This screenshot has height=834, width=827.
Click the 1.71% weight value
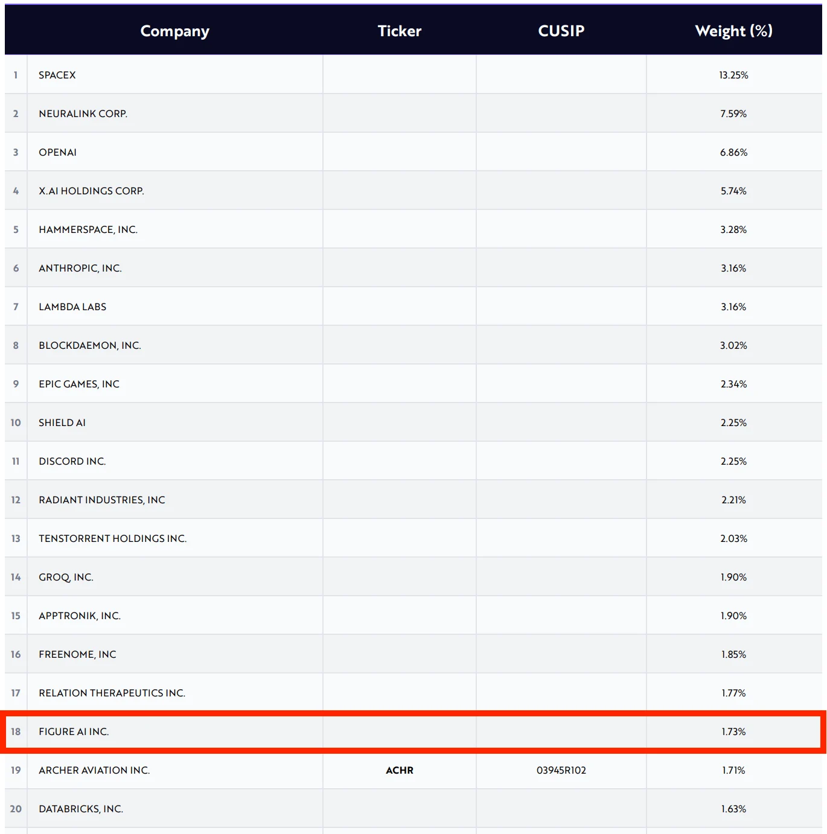[733, 770]
